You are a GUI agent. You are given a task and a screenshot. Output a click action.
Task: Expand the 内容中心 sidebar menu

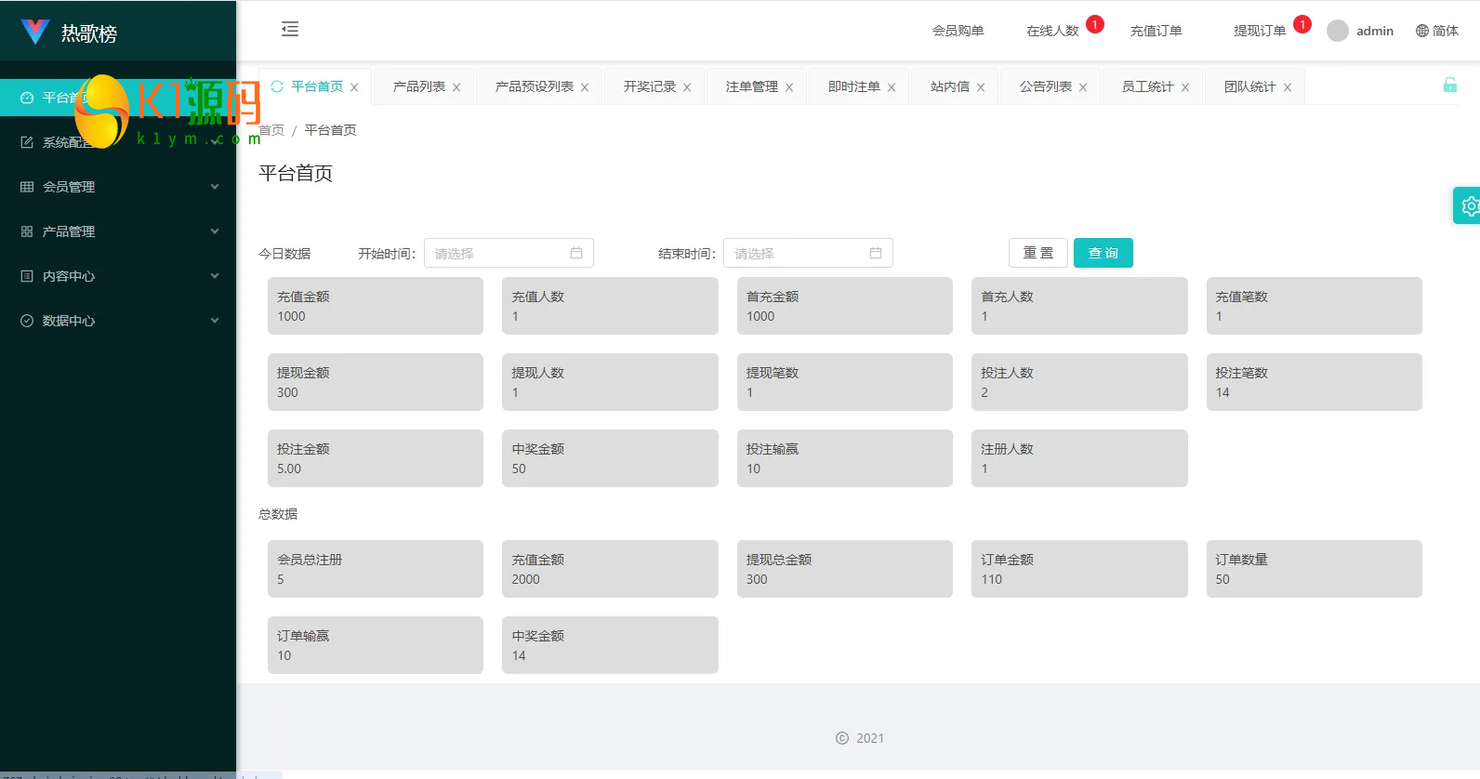(118, 276)
